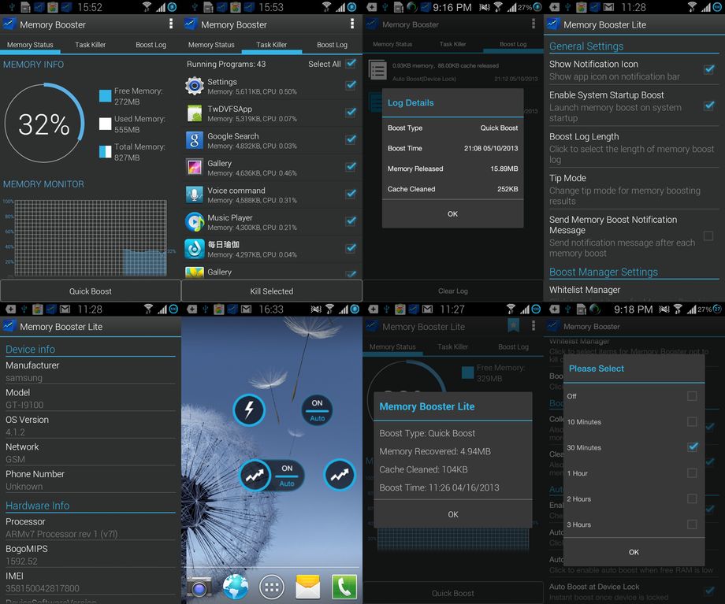Tap the BogoMIPS 1592.52 row
This screenshot has width=725, height=604.
tap(90, 554)
